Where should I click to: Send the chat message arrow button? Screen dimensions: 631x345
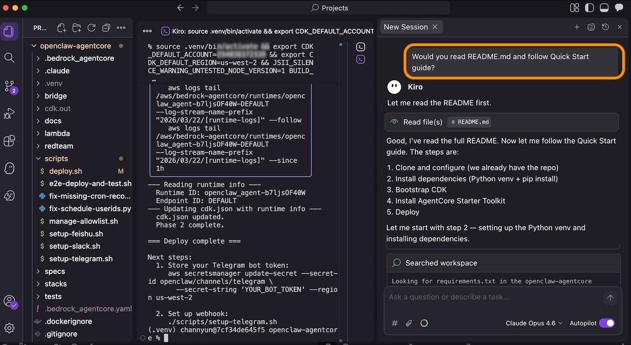pos(610,298)
